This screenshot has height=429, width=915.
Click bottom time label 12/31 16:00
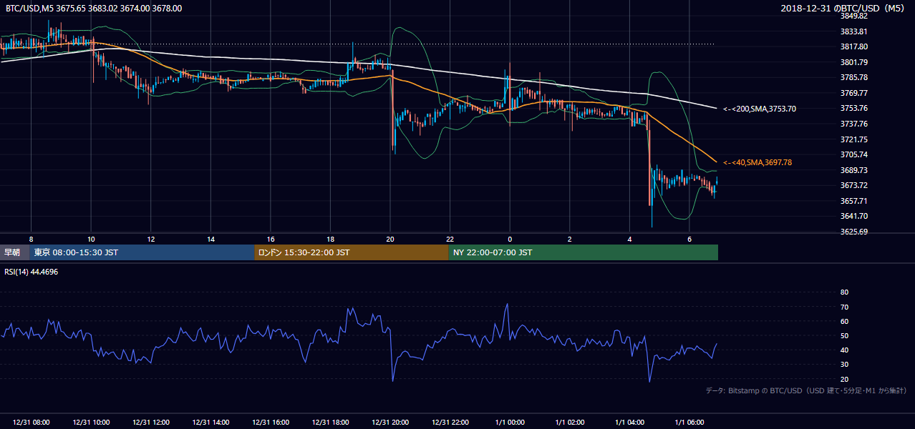(x=271, y=423)
